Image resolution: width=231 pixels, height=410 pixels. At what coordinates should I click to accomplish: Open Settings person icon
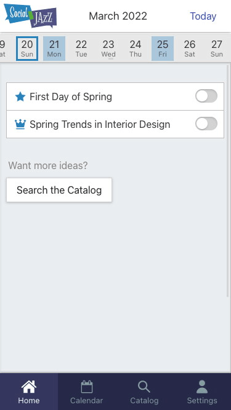[x=202, y=387]
